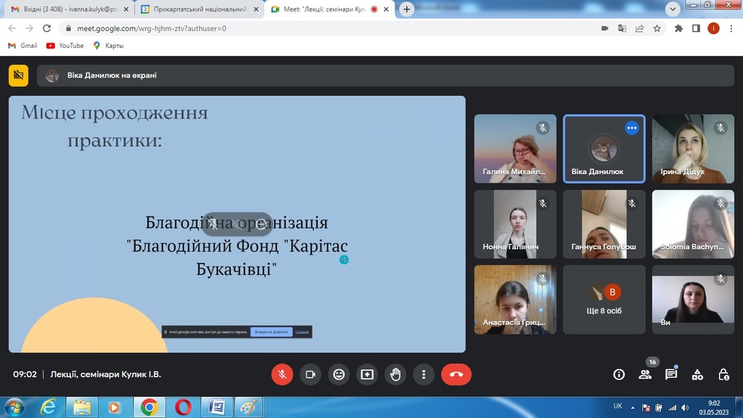The width and height of the screenshot is (743, 418).
Task: Click the 'Ще 8 осіб' participants tile
Action: click(604, 299)
